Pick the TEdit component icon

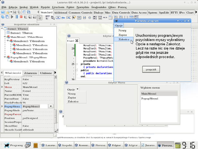click(x=69, y=18)
